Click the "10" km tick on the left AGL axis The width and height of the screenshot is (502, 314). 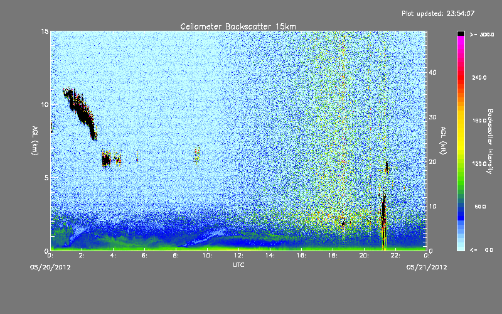click(x=45, y=104)
